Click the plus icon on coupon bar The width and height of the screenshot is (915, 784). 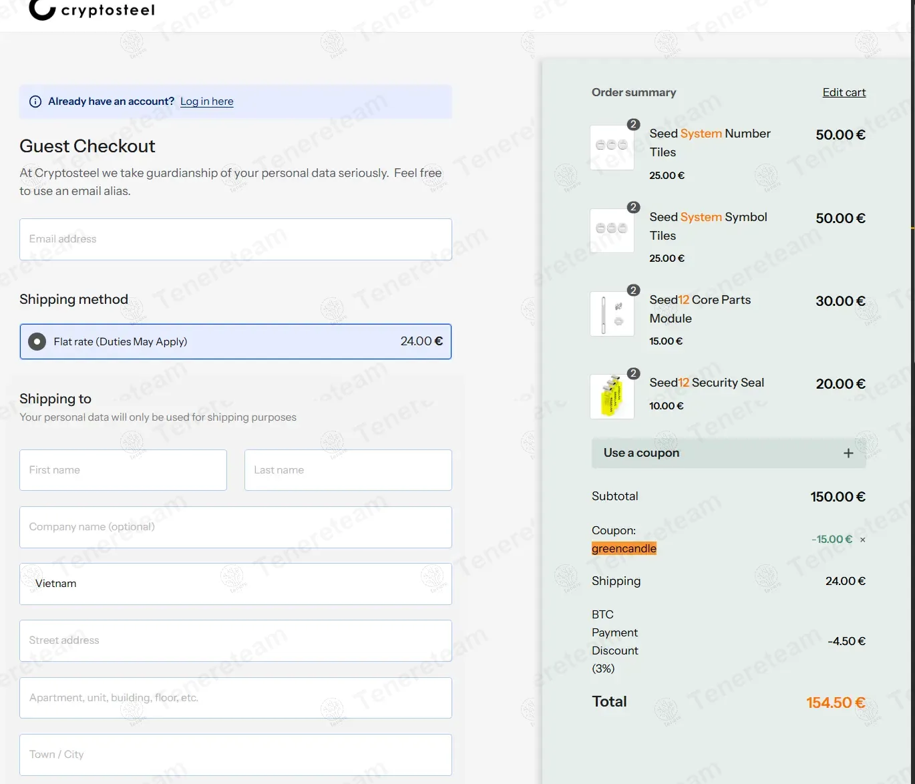click(848, 453)
